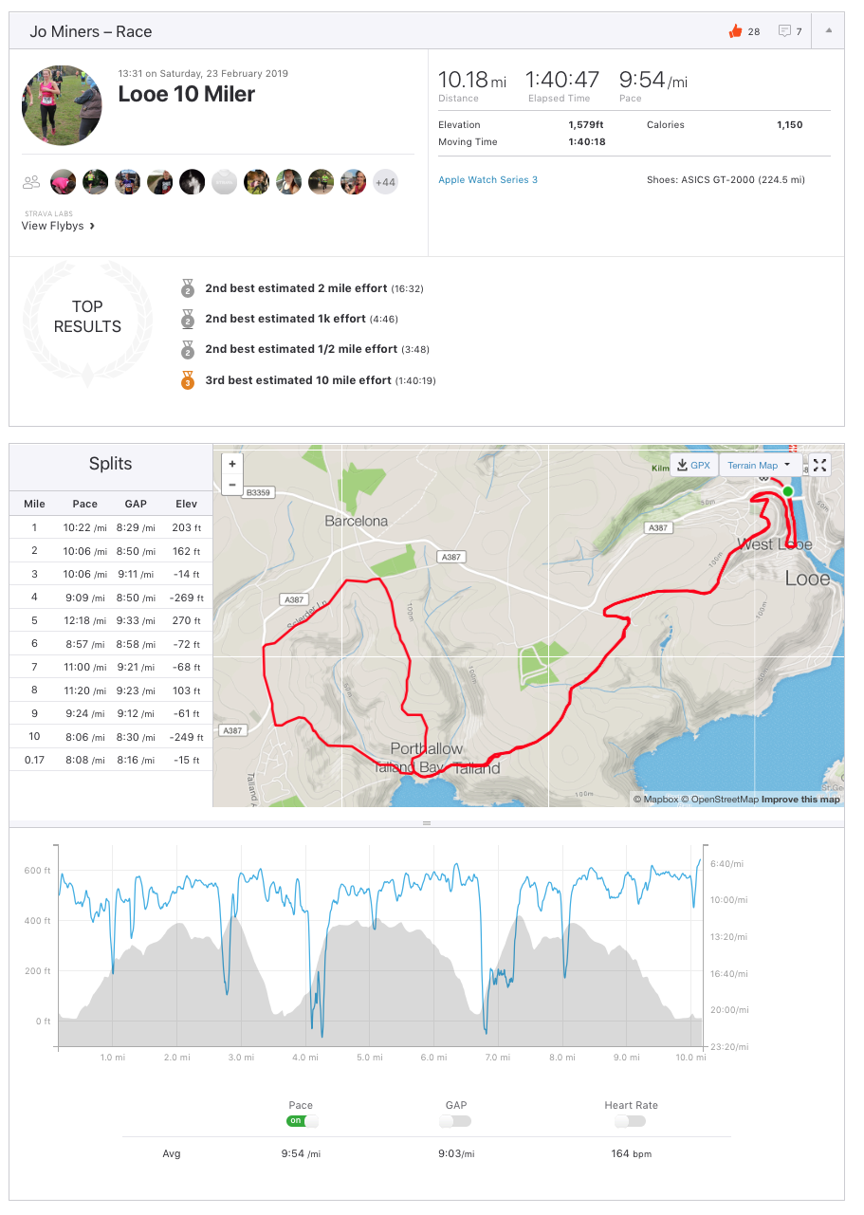
Task: Enable the Heart Rate toggle
Action: (x=630, y=1121)
